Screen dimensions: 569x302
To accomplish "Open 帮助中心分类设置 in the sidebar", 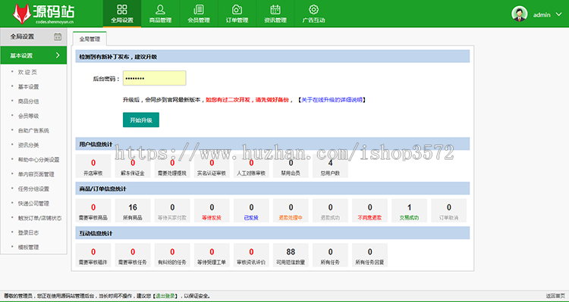I will [x=39, y=160].
